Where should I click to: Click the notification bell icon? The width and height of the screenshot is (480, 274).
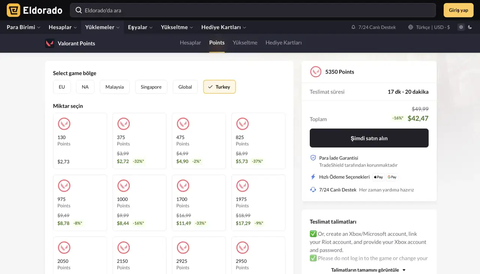[353, 27]
